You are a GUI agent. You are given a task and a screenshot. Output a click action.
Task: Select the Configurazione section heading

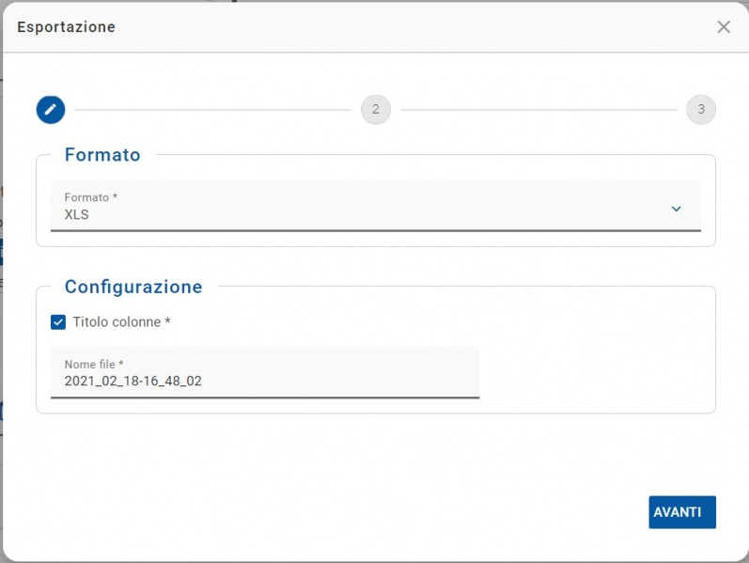pyautogui.click(x=133, y=287)
